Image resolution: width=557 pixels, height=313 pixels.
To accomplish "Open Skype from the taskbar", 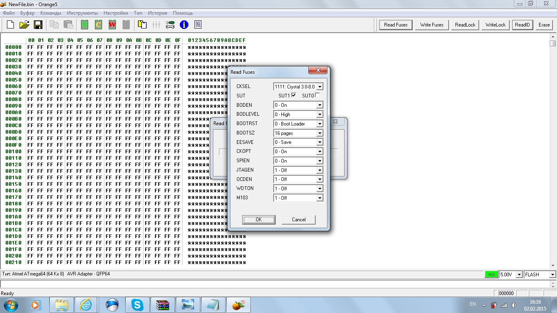I will (137, 304).
